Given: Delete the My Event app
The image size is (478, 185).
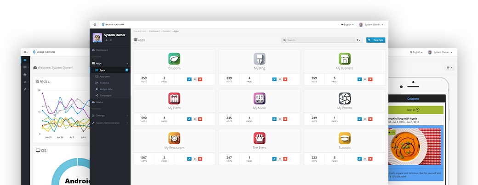Looking at the screenshot, I should point(200,119).
